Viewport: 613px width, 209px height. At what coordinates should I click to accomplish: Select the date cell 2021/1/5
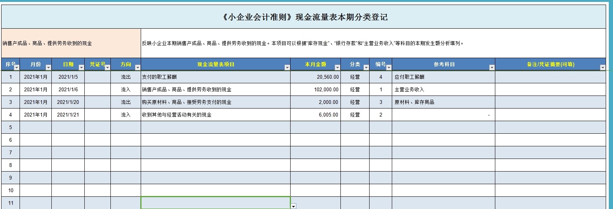click(68, 77)
